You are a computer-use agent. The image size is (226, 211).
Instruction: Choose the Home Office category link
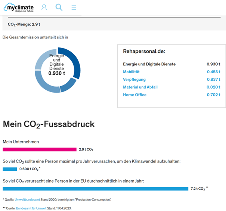pos(134,95)
